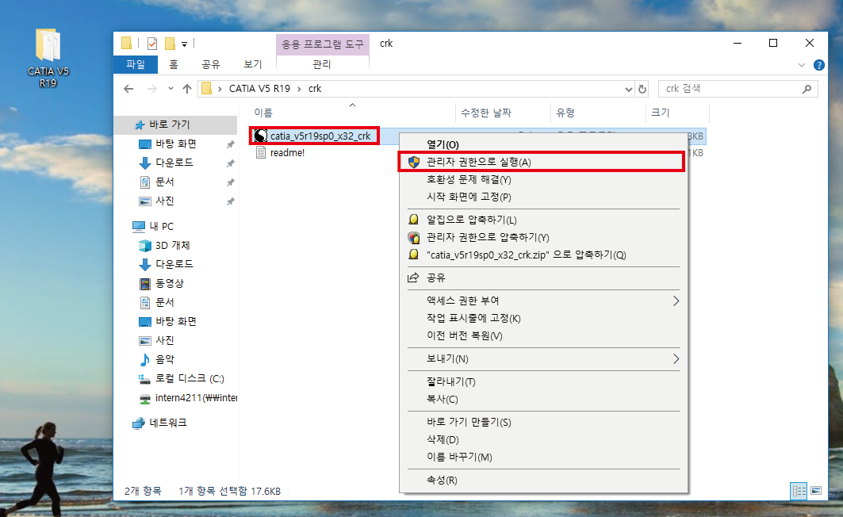Click the properties checkmark icon in title bar
843x517 pixels.
pyautogui.click(x=152, y=44)
